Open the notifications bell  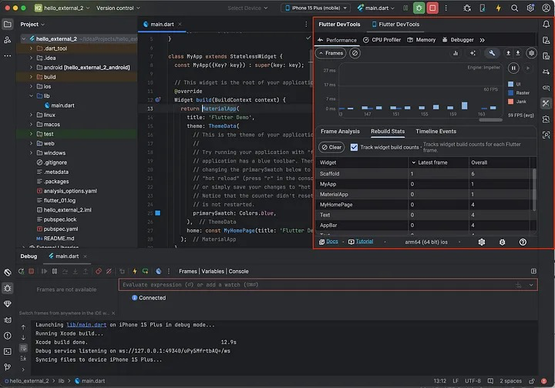[547, 24]
